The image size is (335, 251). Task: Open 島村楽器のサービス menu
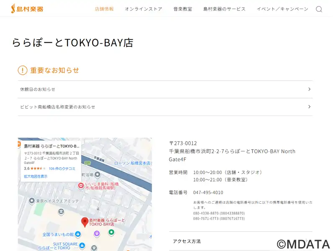tap(224, 9)
